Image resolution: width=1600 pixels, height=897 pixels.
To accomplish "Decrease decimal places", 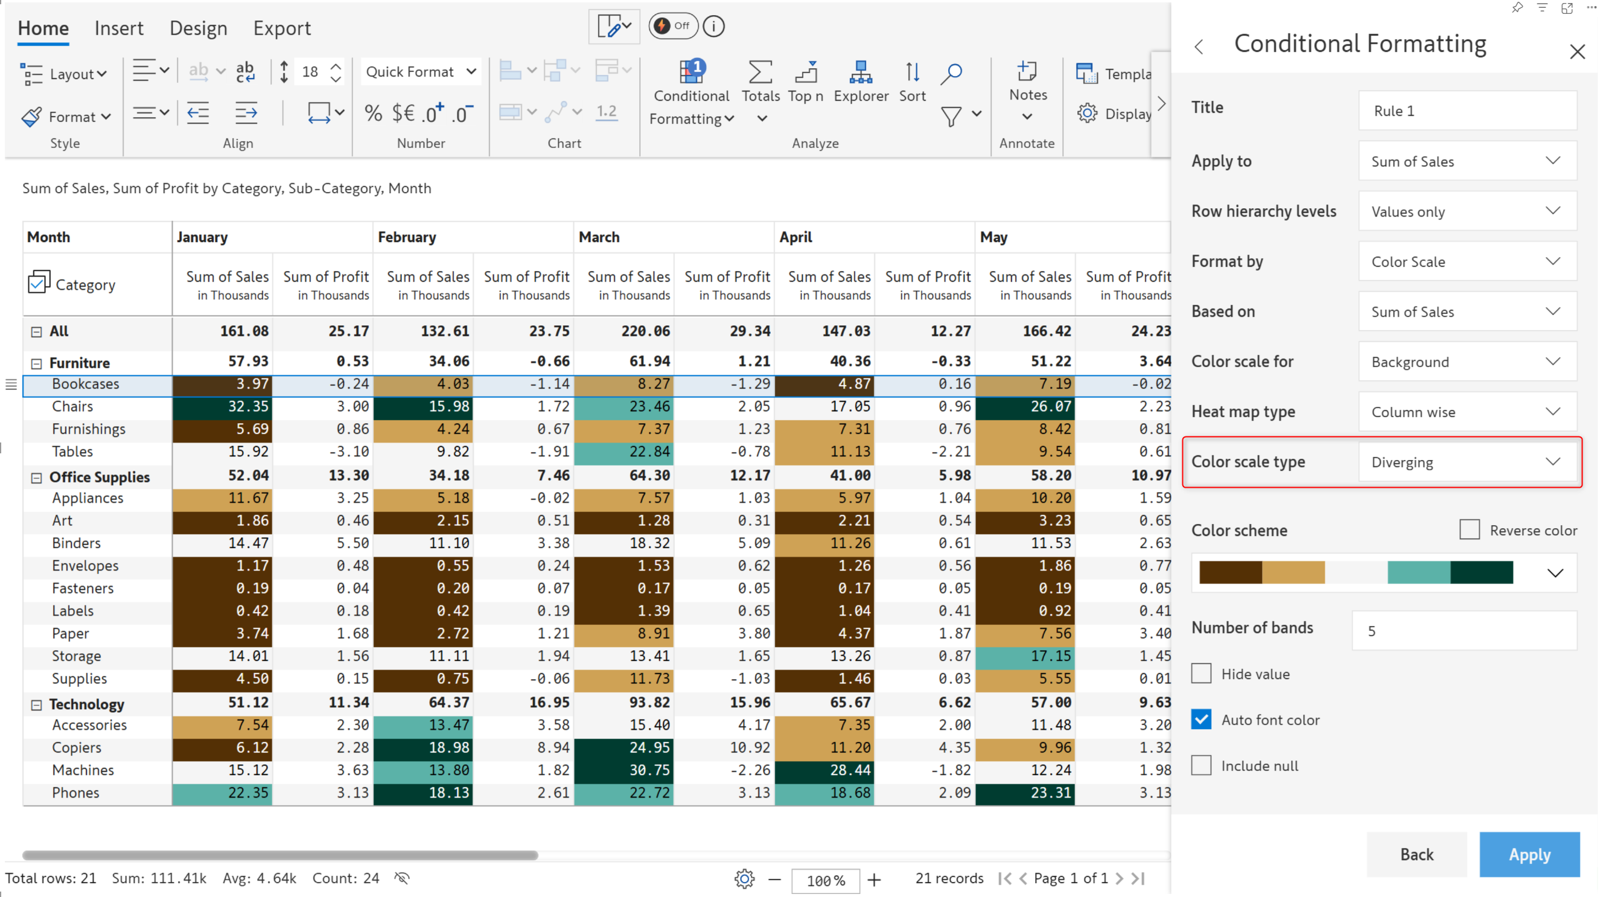I will pyautogui.click(x=463, y=113).
